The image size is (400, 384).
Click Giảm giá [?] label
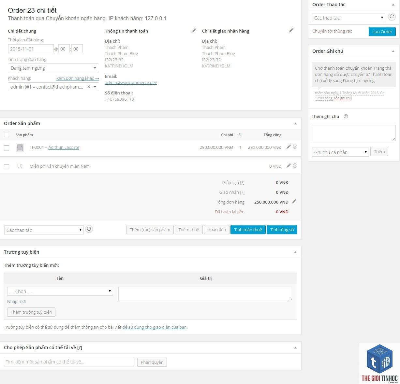[x=234, y=182]
